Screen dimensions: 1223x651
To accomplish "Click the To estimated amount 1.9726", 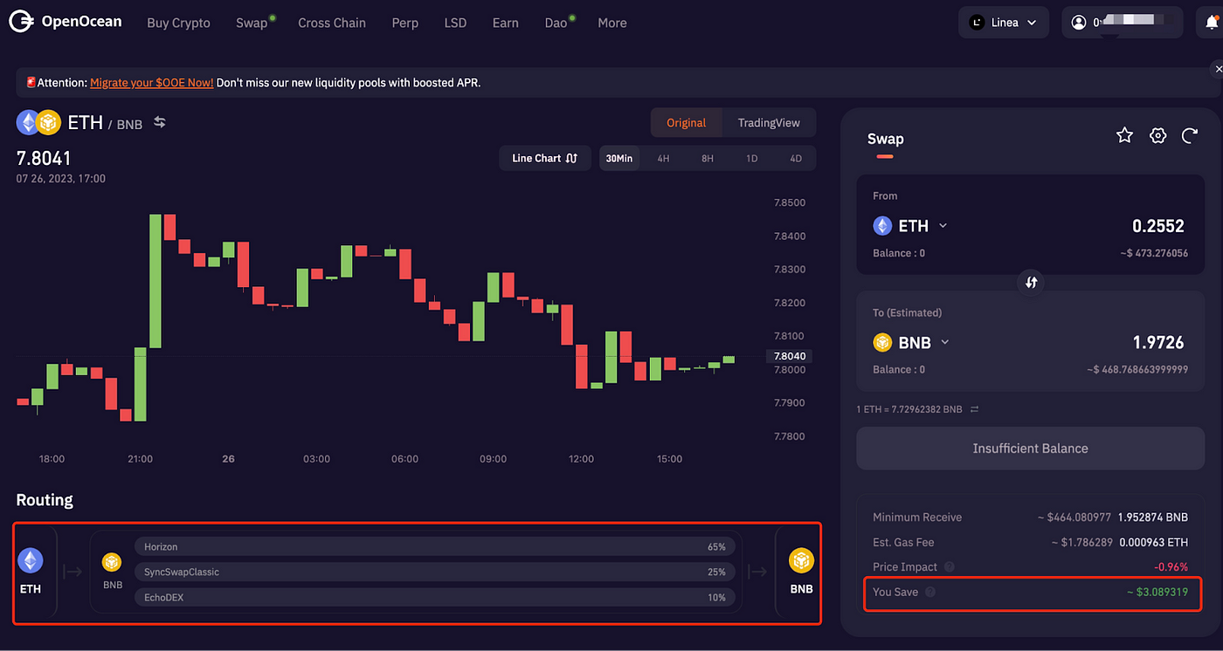I will click(1158, 343).
